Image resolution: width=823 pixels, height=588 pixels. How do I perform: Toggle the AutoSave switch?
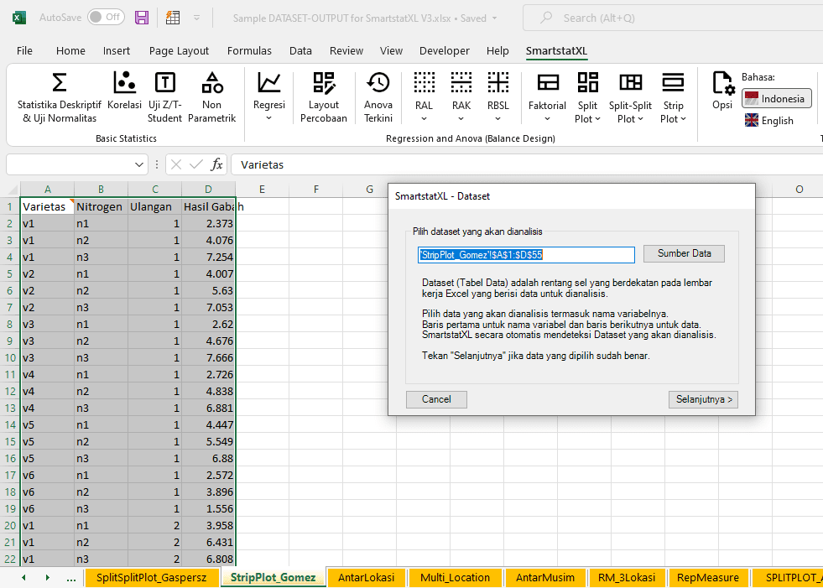click(x=106, y=18)
